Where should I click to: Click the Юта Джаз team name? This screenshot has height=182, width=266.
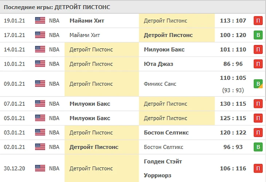click(159, 64)
